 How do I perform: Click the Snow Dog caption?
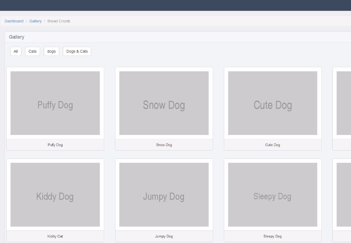[x=164, y=145]
